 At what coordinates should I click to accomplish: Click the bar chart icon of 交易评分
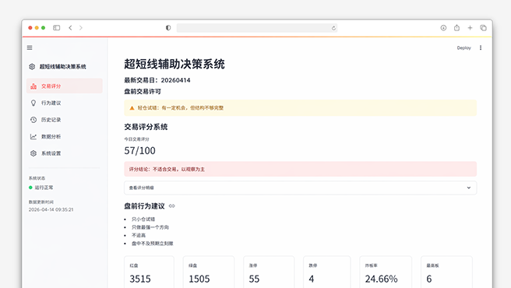pyautogui.click(x=33, y=86)
